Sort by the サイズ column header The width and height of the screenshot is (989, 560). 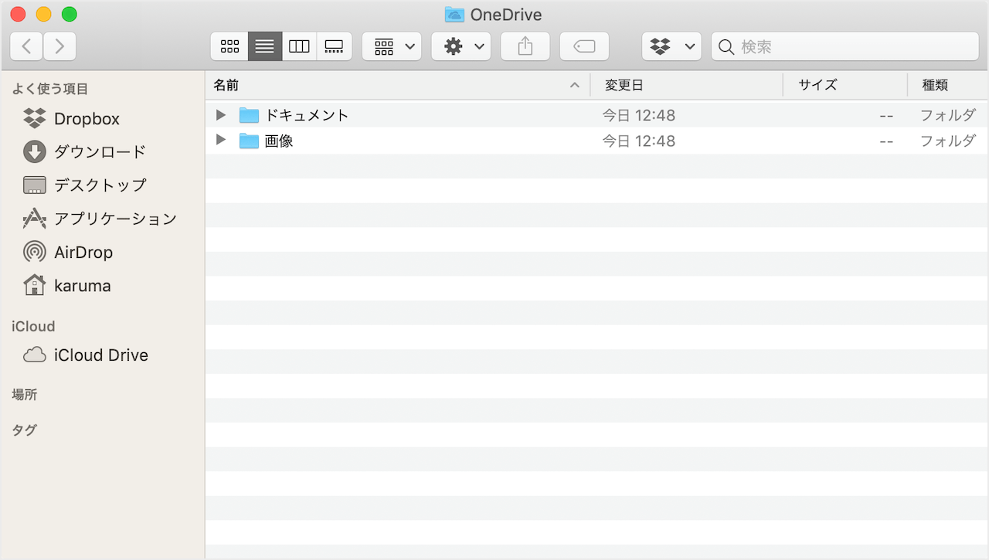[845, 85]
